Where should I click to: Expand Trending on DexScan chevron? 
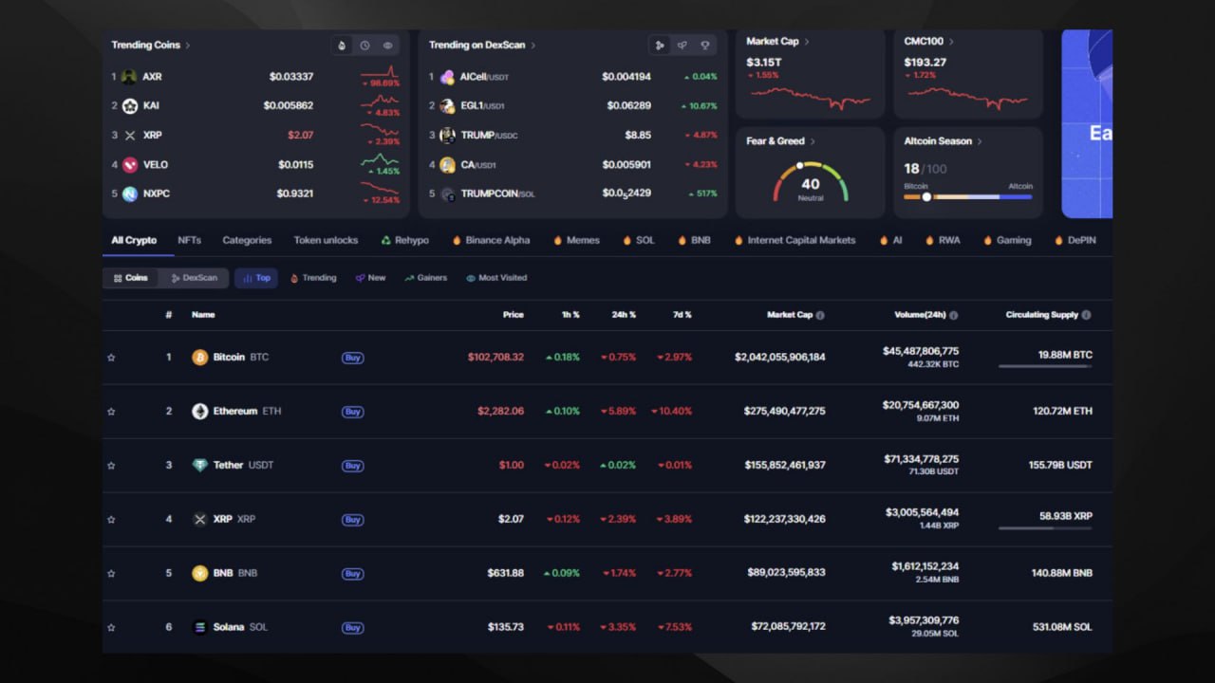click(x=533, y=46)
